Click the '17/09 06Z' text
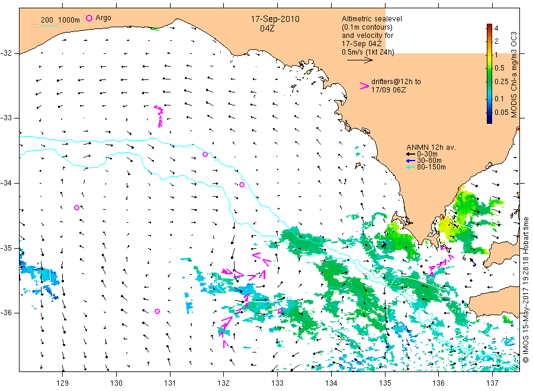 388,90
